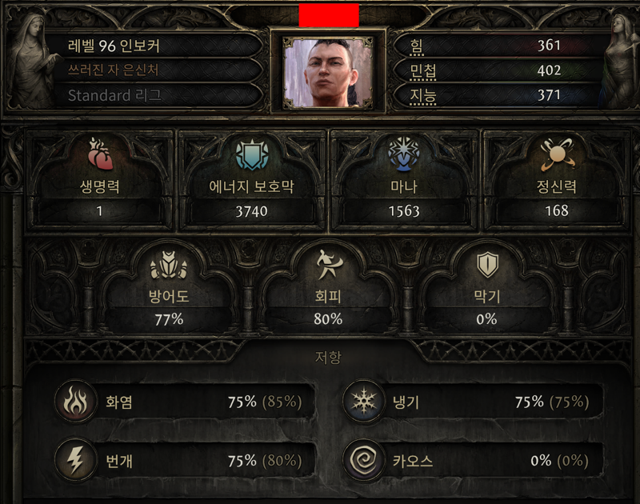Select the 힘 strength attribute label
The image size is (640, 504).
click(416, 46)
